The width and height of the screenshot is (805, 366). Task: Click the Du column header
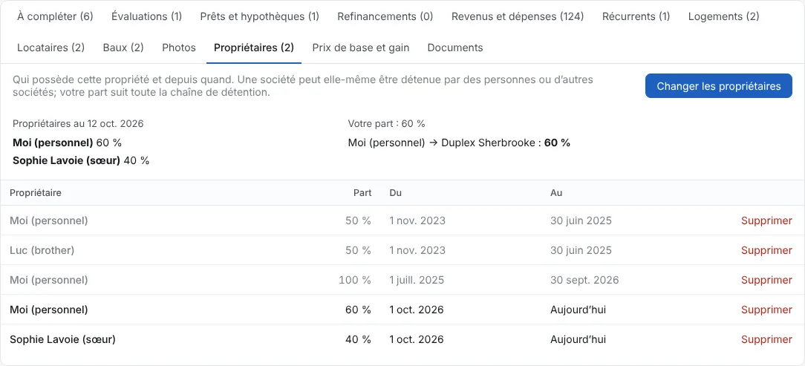(x=395, y=193)
